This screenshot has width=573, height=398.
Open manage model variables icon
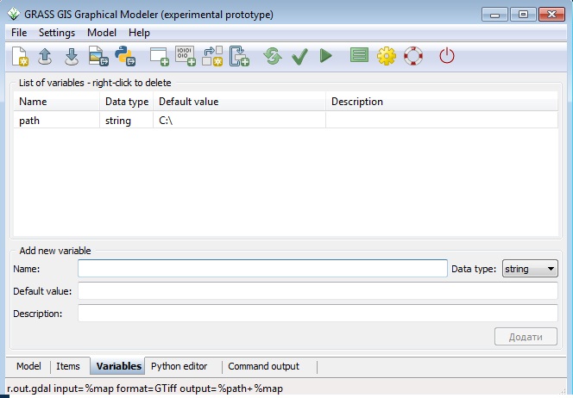click(359, 55)
